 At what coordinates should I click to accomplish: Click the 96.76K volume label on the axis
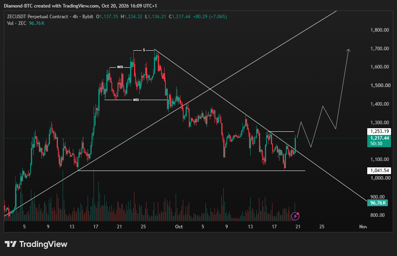(378, 203)
